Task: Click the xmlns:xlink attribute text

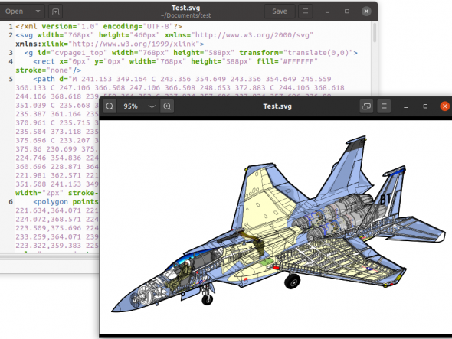Action: [107, 44]
